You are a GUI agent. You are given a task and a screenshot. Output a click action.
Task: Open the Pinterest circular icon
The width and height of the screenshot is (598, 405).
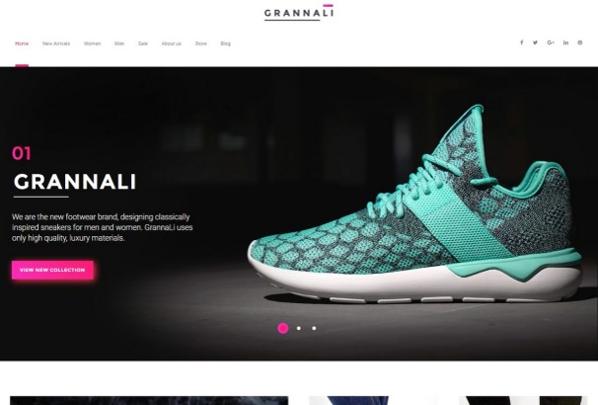tap(579, 42)
